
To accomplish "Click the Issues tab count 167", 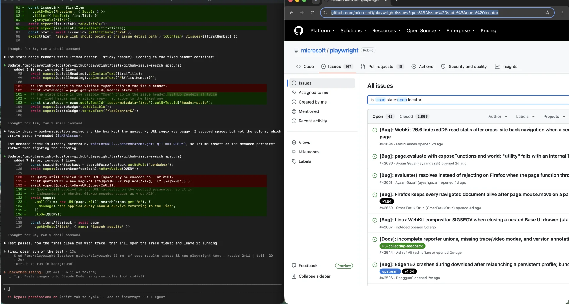I will [x=348, y=67].
